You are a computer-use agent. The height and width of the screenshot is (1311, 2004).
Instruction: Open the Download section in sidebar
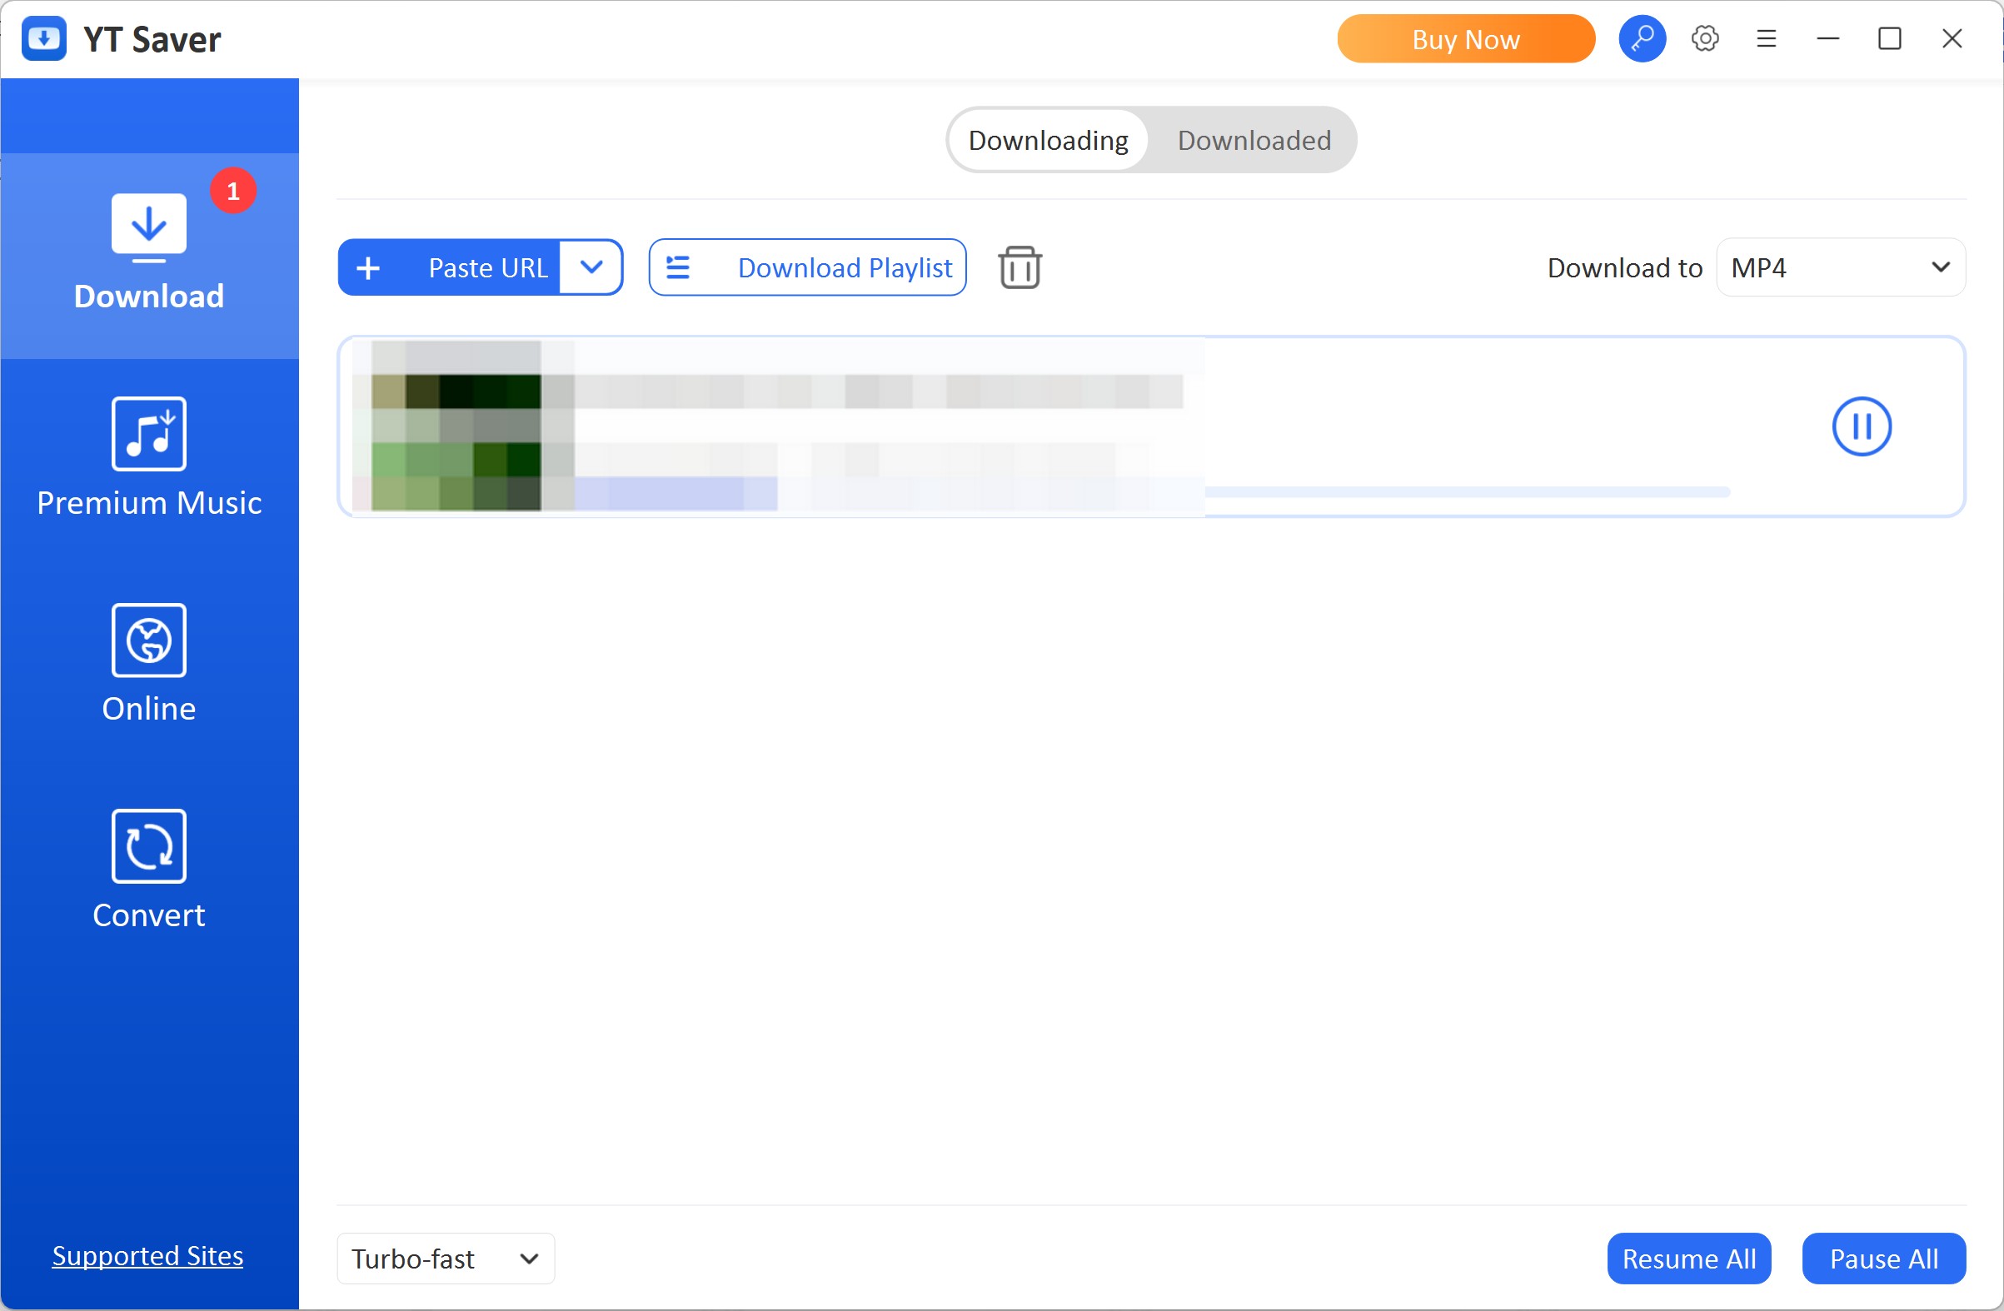click(149, 255)
